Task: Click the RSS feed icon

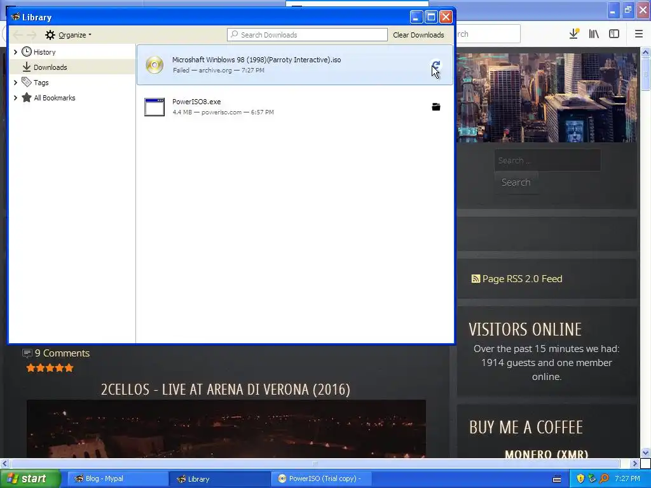Action: tap(476, 279)
